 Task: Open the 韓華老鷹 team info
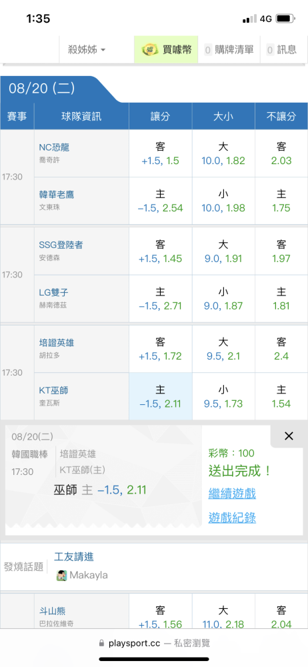point(57,195)
